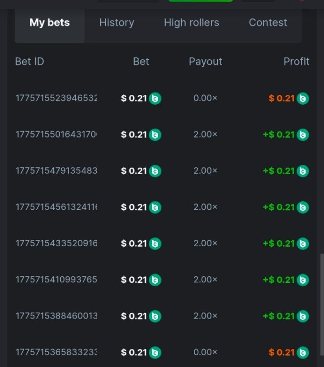Return to the My bets tab
The width and height of the screenshot is (324, 367).
(x=49, y=23)
